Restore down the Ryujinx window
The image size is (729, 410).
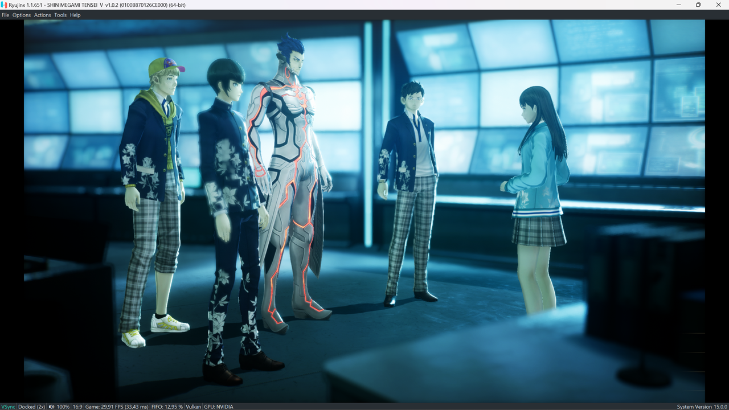(698, 5)
